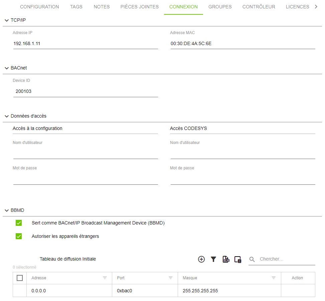Click the Action column header
Viewport: 325px width, 301px height.
point(298,278)
